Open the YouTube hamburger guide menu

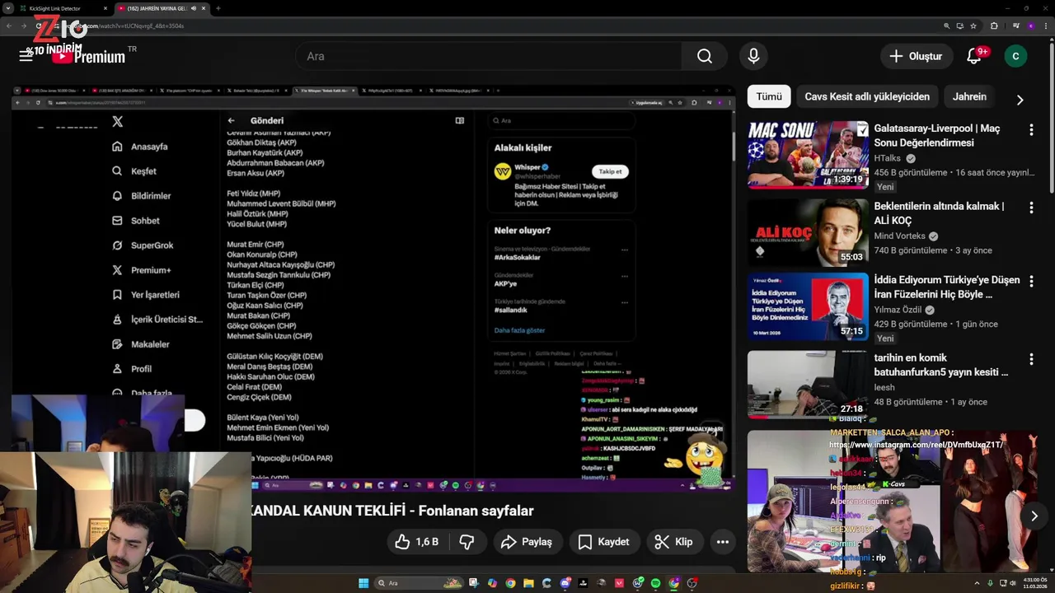coord(26,56)
